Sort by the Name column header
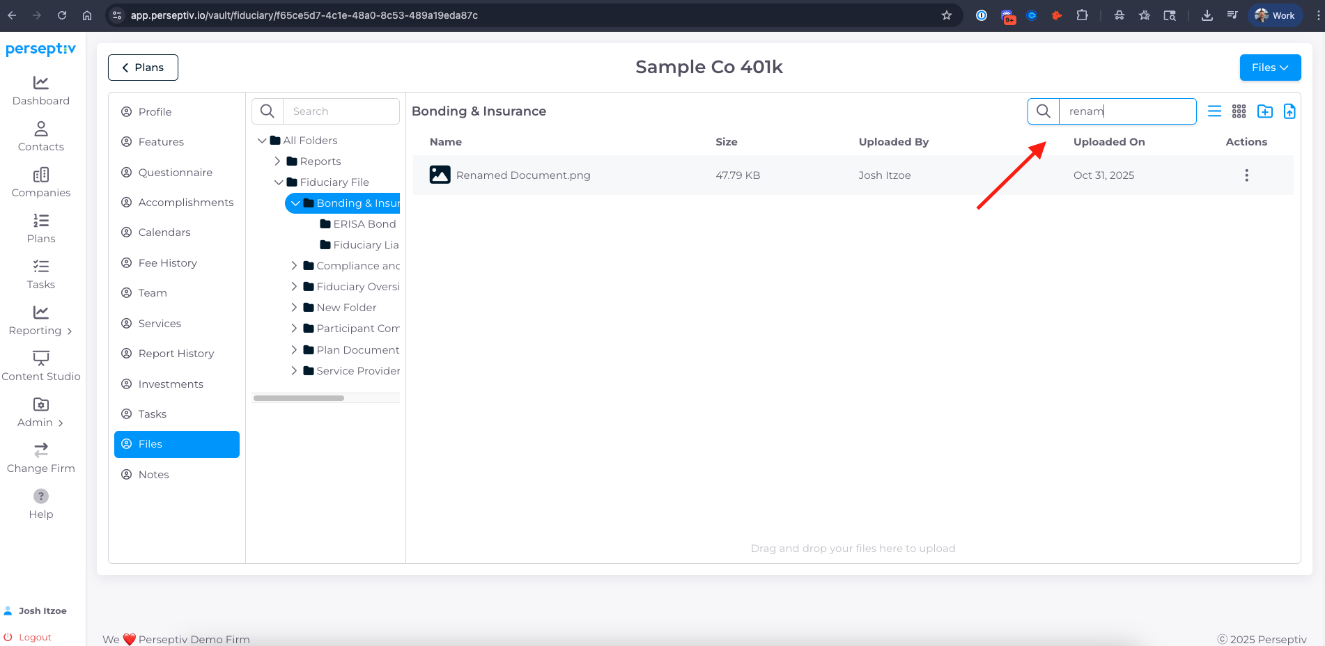Image resolution: width=1325 pixels, height=646 pixels. point(446,142)
